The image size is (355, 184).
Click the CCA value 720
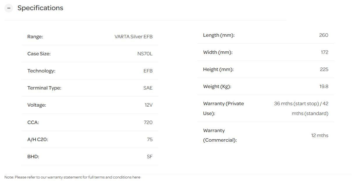(148, 122)
